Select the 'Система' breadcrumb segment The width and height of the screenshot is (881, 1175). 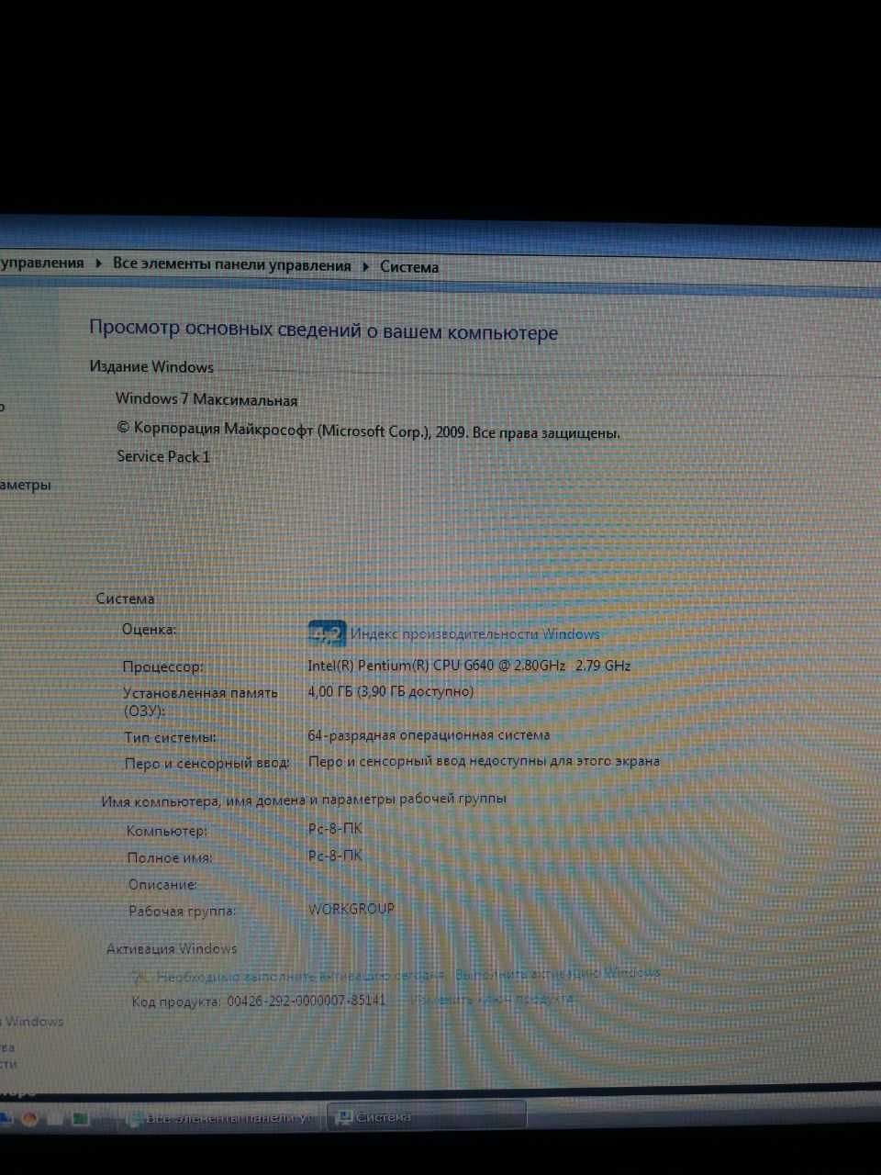[409, 267]
